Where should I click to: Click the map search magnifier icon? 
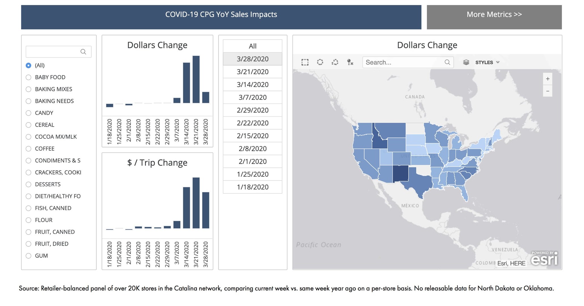(447, 62)
